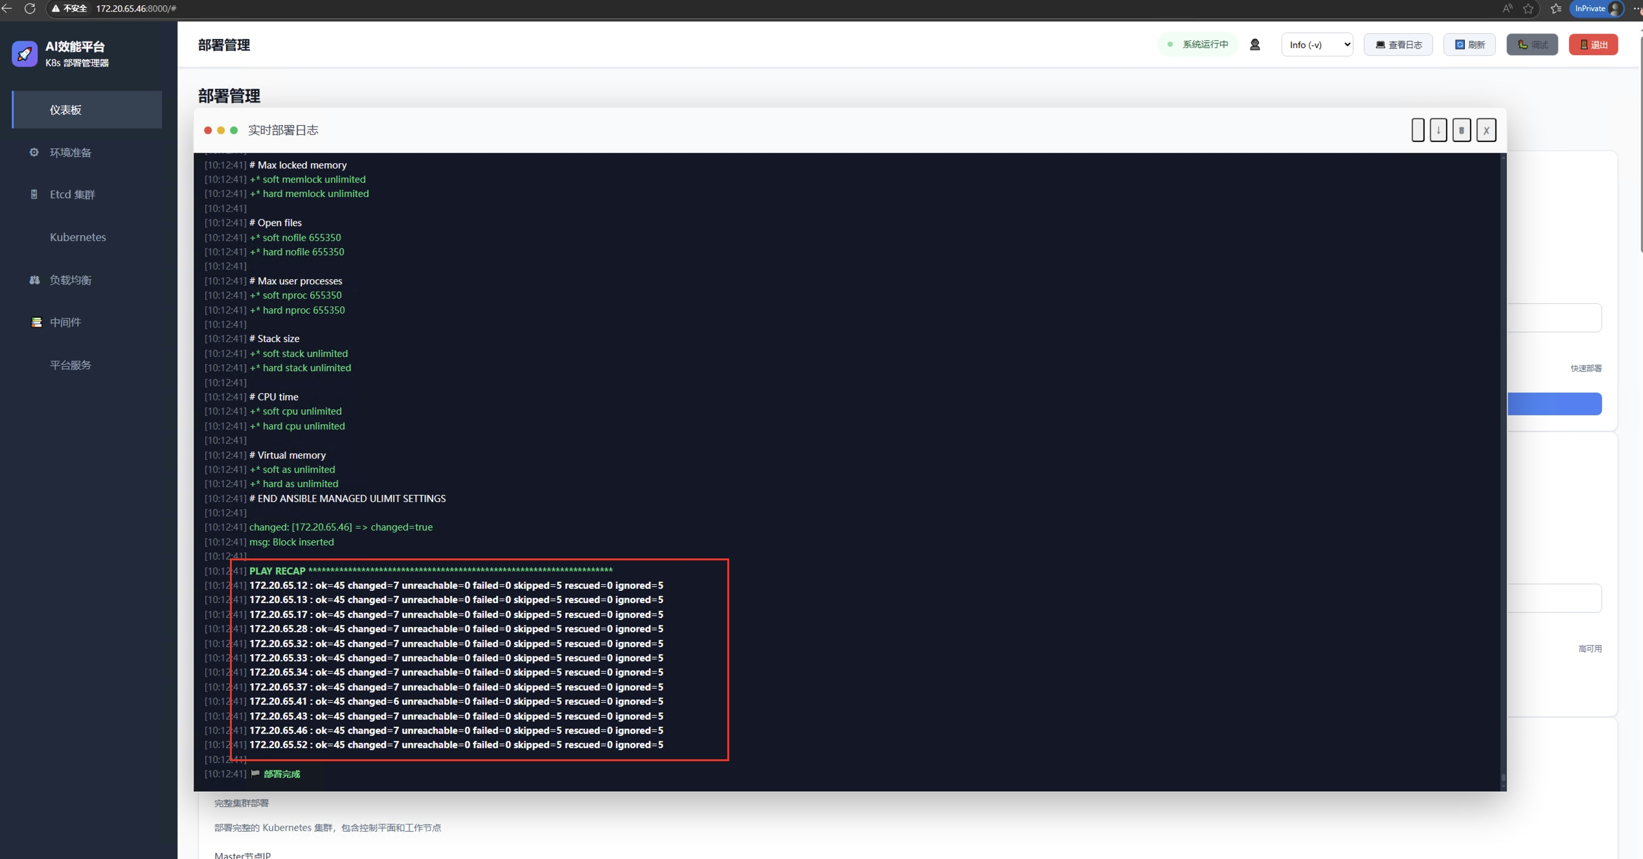Click the PLAY RECAP log line

coord(431,571)
